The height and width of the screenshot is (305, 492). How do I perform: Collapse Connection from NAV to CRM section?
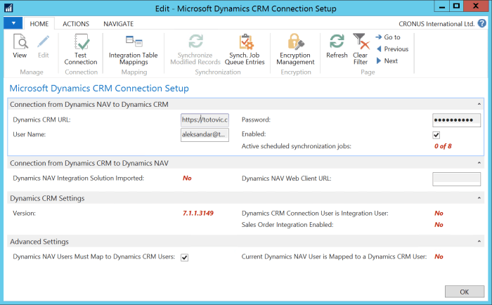[x=479, y=104]
